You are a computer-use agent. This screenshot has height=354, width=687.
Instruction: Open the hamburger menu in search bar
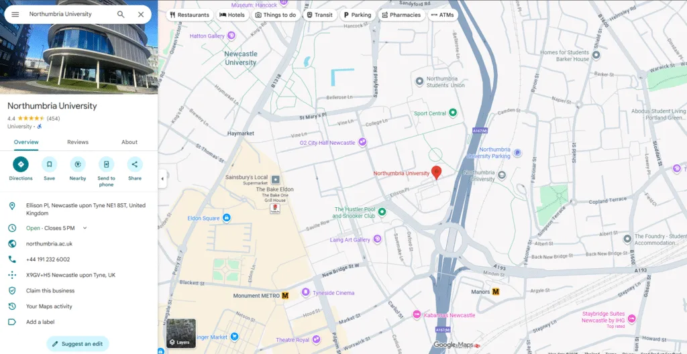[15, 14]
